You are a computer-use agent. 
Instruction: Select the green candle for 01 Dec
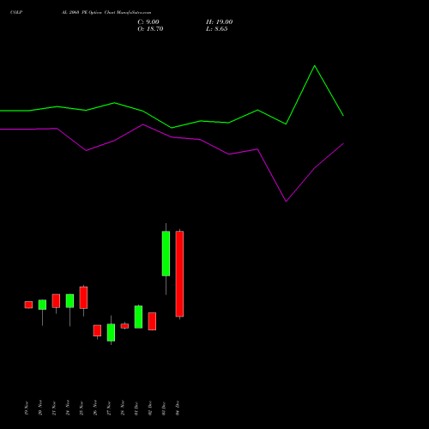click(138, 317)
